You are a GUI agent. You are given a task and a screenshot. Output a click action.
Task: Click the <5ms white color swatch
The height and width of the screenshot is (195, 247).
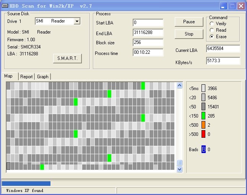(203, 88)
